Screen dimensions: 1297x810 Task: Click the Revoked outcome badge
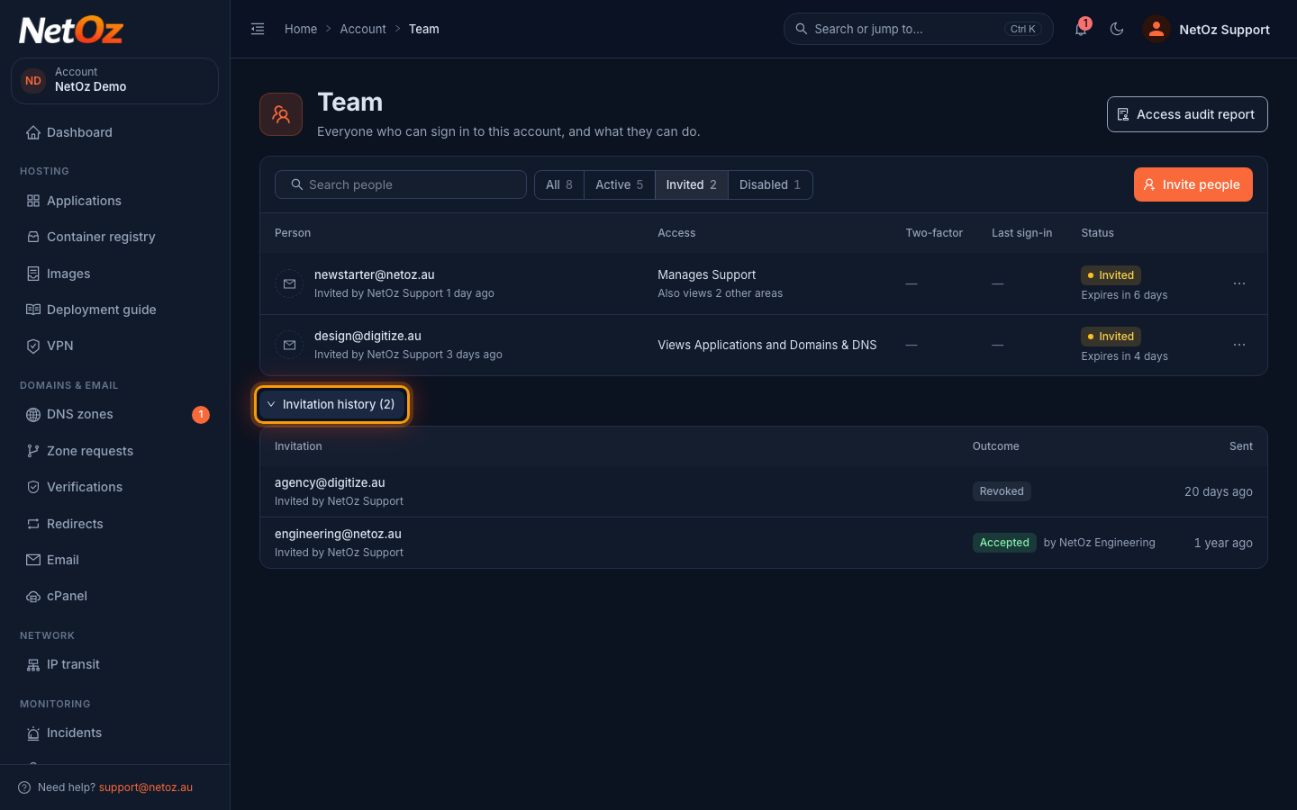(x=1002, y=491)
